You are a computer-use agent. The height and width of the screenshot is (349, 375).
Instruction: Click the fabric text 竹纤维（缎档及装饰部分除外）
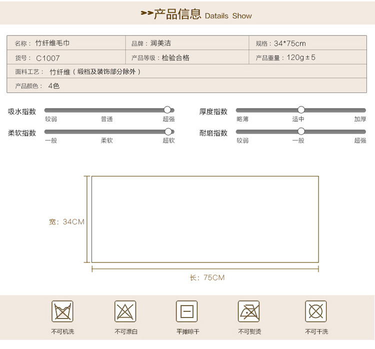coord(95,72)
